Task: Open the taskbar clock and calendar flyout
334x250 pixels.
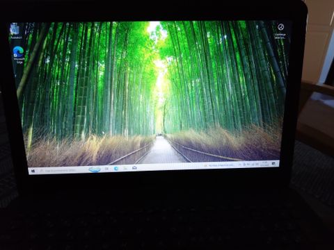Action: click(264, 164)
